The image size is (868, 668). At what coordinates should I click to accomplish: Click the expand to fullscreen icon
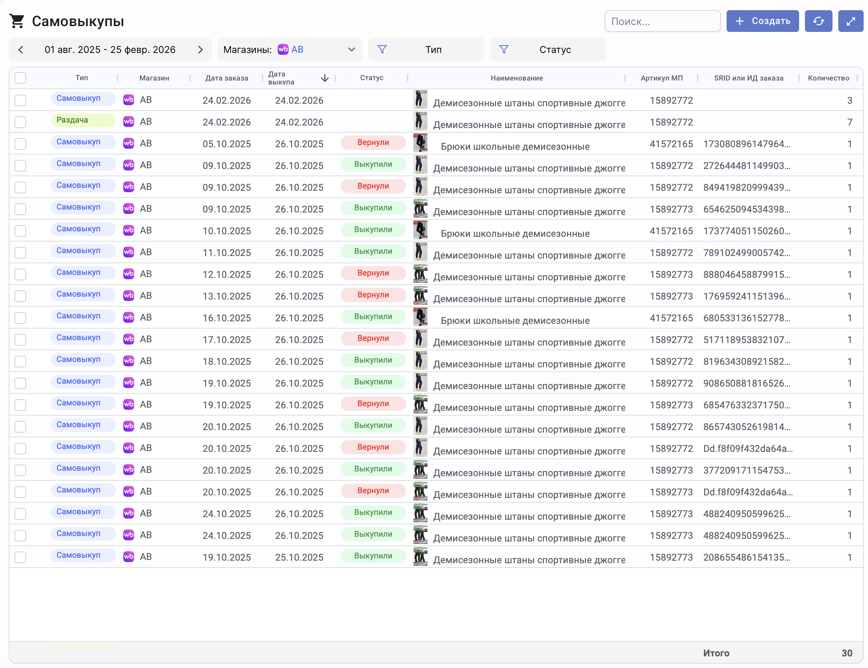point(850,21)
